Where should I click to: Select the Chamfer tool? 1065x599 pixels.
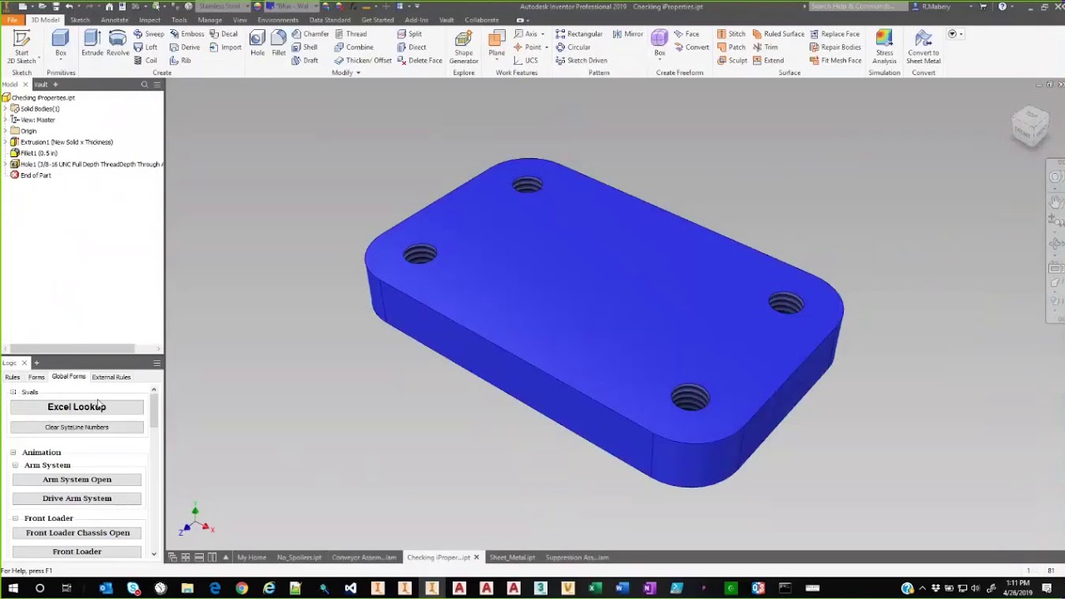[x=310, y=34]
